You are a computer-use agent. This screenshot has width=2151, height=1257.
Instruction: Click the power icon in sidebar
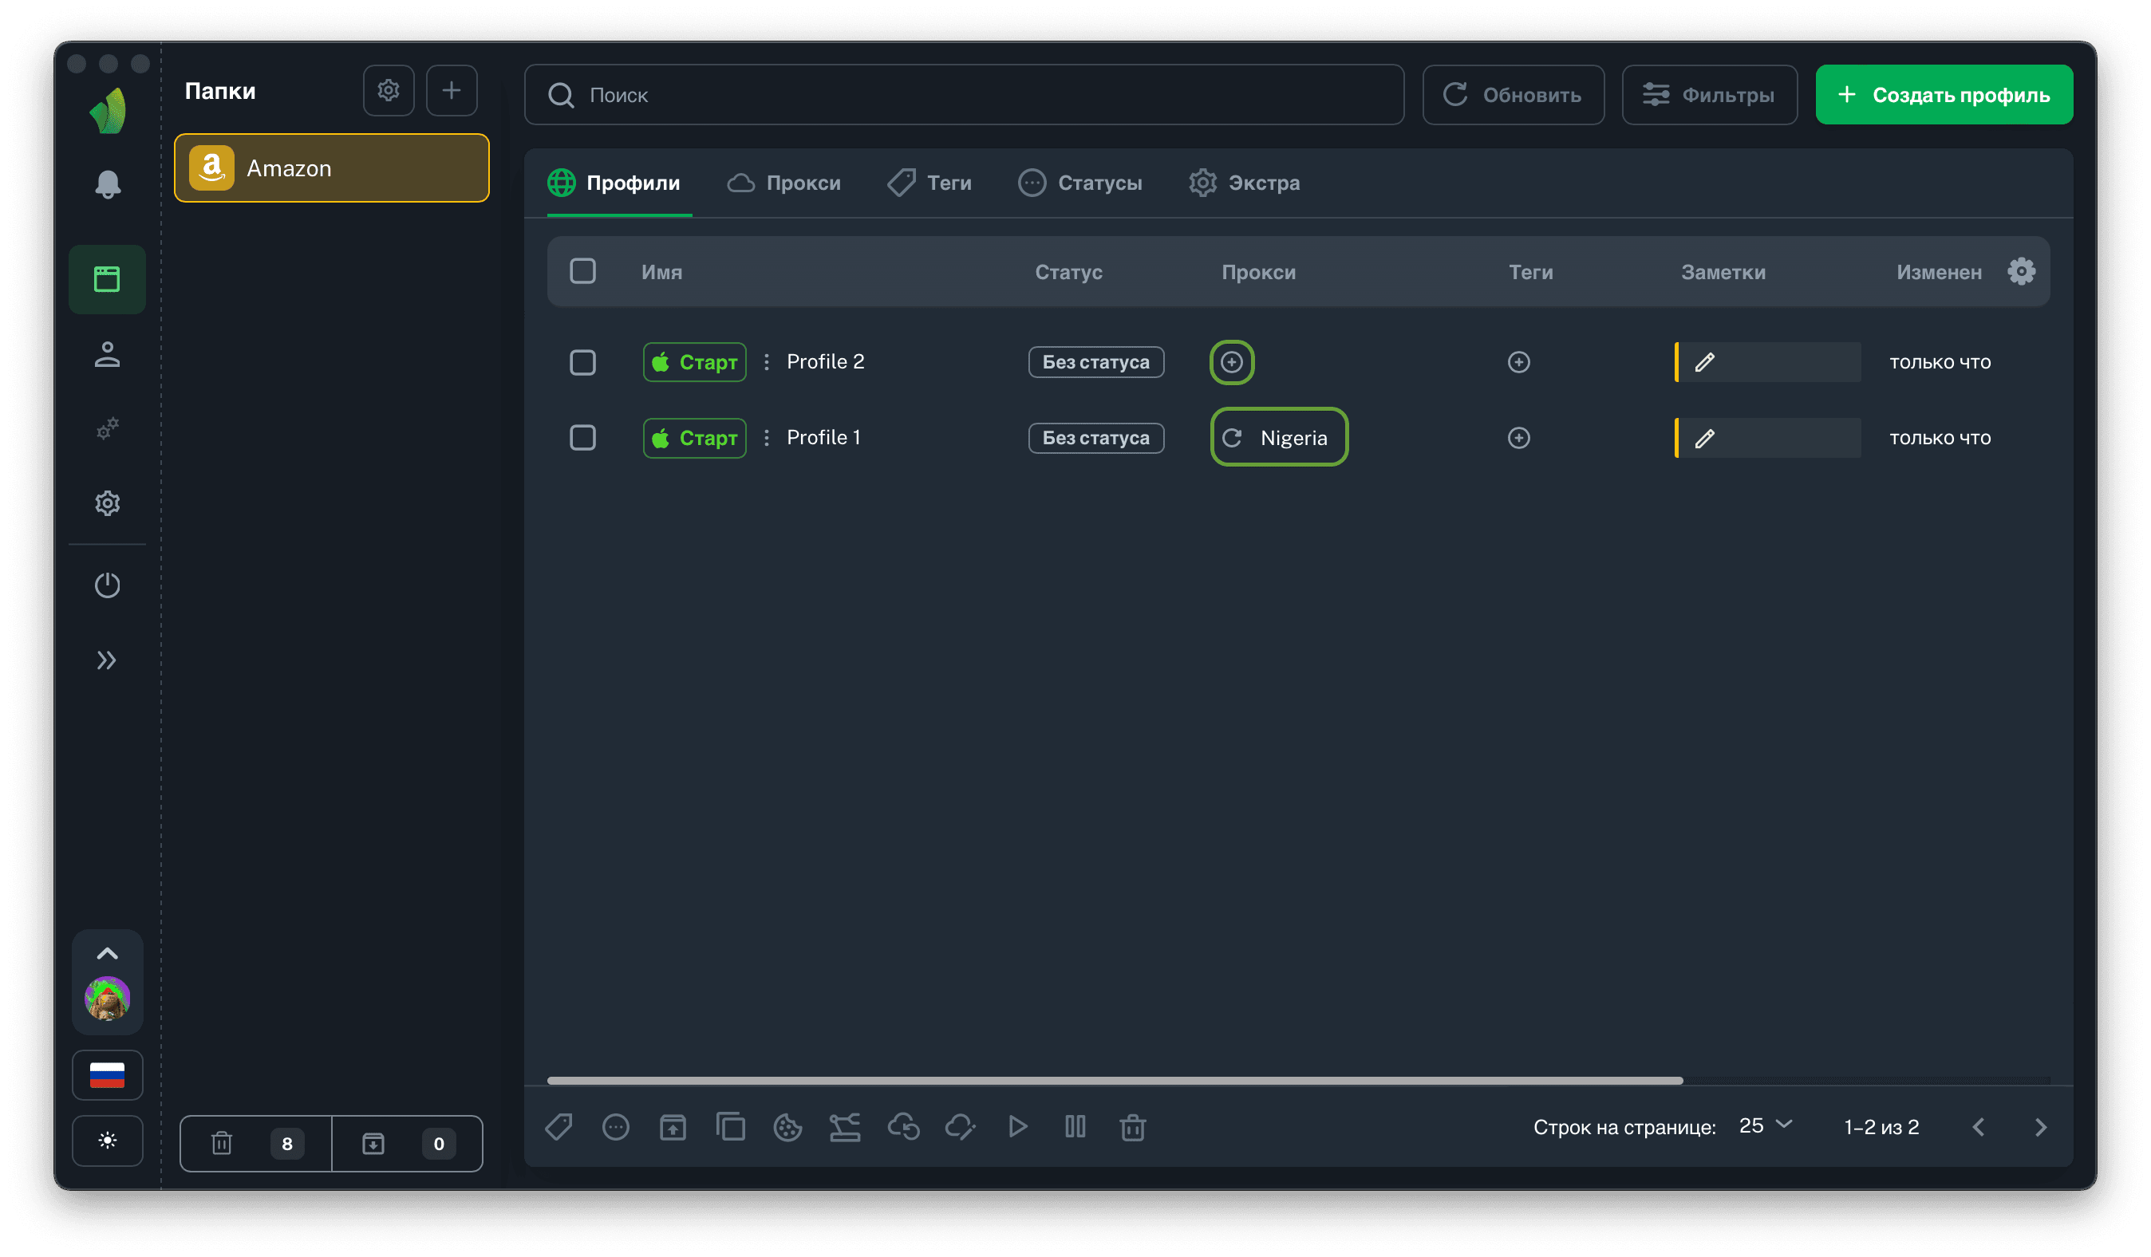point(107,585)
